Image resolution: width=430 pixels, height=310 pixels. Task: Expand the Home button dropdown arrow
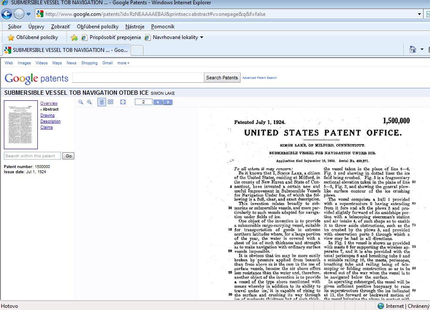[x=422, y=49]
